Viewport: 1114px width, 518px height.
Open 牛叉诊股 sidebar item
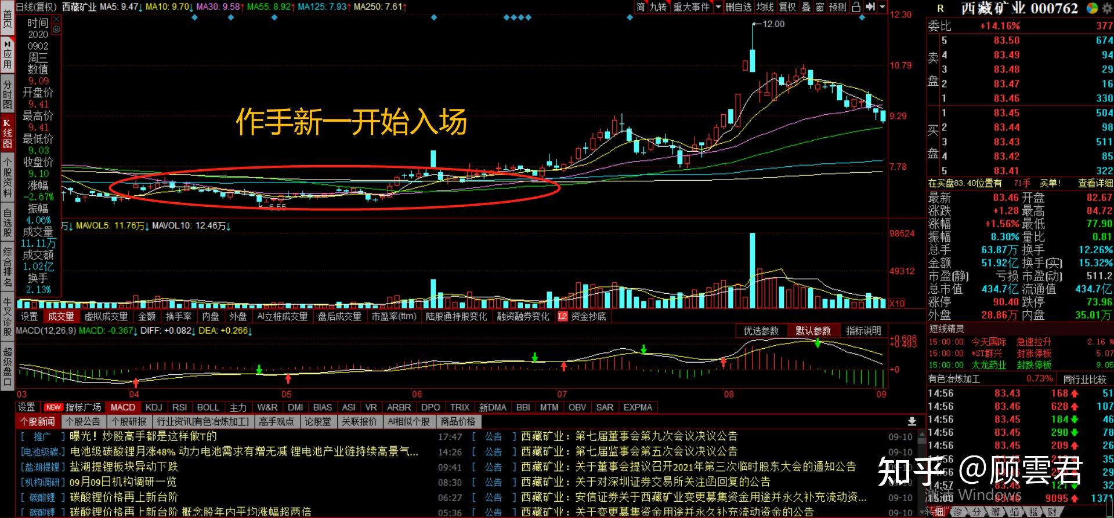coord(7,317)
